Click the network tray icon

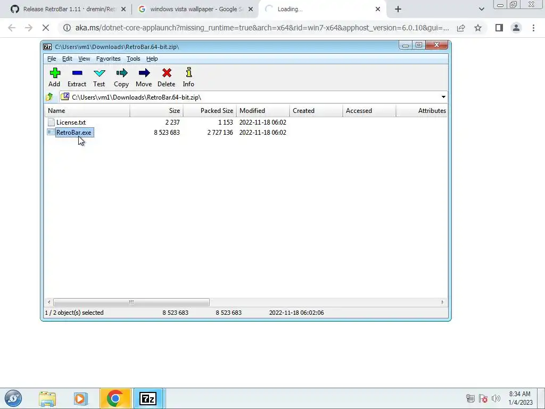(x=470, y=398)
